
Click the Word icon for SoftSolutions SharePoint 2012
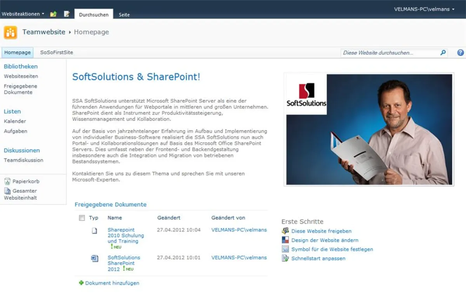pos(94,258)
